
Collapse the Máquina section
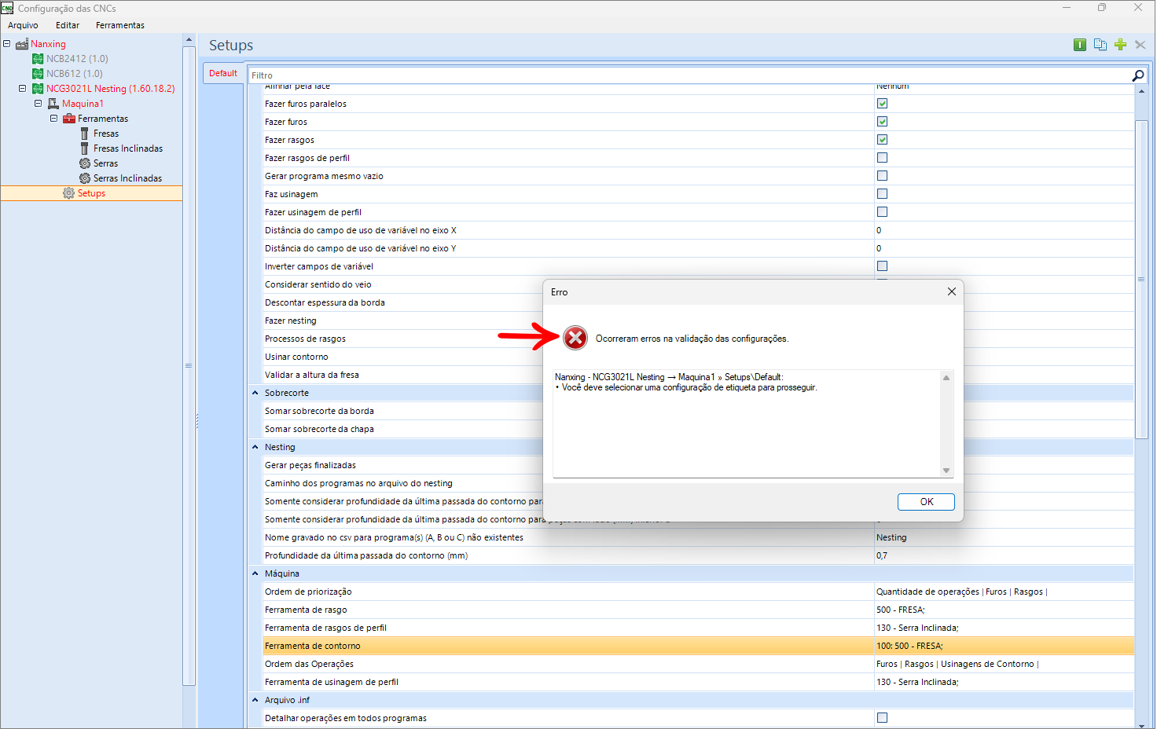(255, 573)
